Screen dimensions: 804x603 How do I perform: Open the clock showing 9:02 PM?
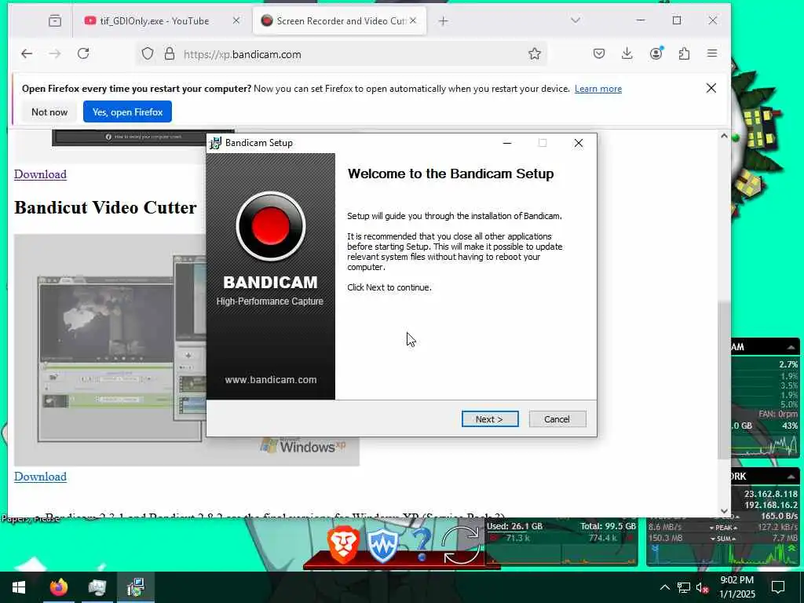point(736,587)
